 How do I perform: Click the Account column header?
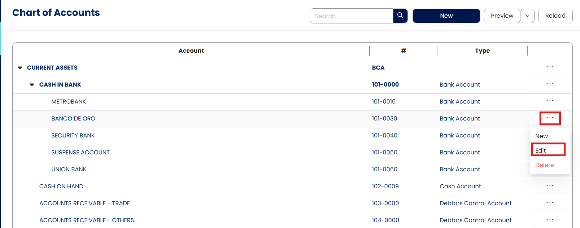pos(191,51)
